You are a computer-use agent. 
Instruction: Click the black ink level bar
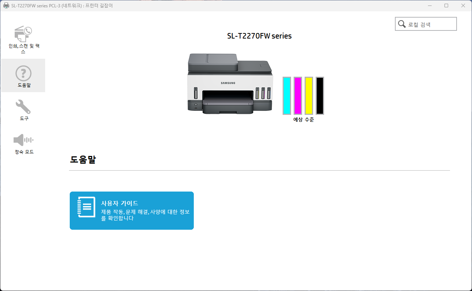(320, 96)
